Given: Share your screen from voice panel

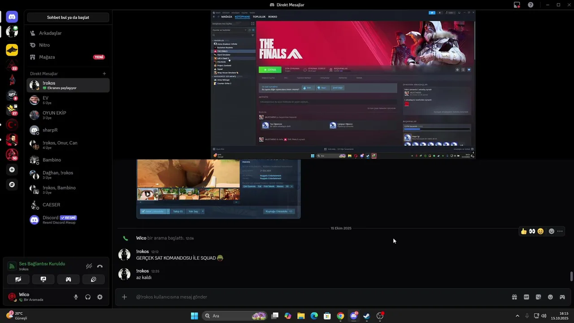Looking at the screenshot, I should coord(43,279).
